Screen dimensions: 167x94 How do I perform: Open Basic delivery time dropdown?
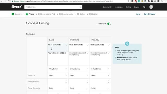click(58, 69)
